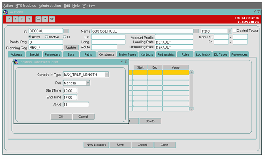Image resolution: width=265 pixels, height=159 pixels.
Task: Go to next record with > button
Action: [22, 19]
